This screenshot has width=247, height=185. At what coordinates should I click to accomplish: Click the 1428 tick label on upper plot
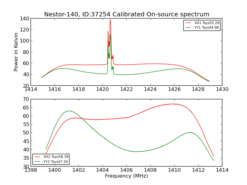coord(198,89)
